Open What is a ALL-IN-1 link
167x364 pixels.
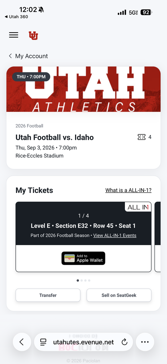tap(128, 190)
